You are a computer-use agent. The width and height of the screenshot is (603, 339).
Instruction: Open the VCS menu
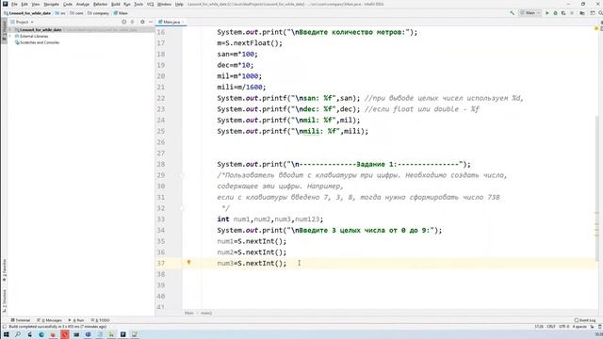coord(150,4)
